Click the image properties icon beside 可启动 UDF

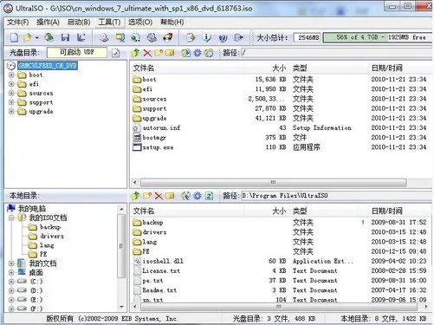point(116,53)
